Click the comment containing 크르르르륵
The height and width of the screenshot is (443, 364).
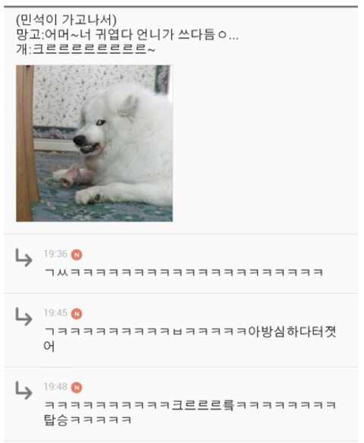click(190, 413)
